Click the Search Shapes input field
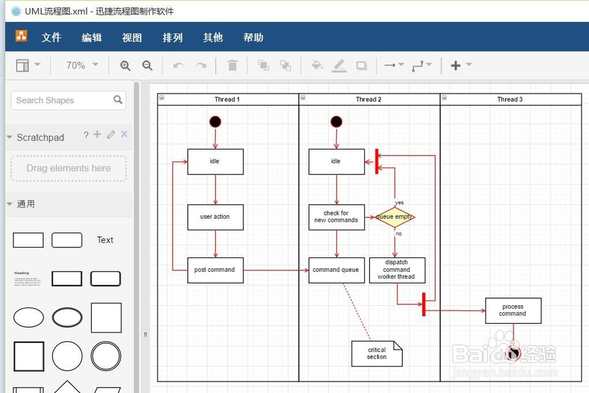 [x=62, y=100]
